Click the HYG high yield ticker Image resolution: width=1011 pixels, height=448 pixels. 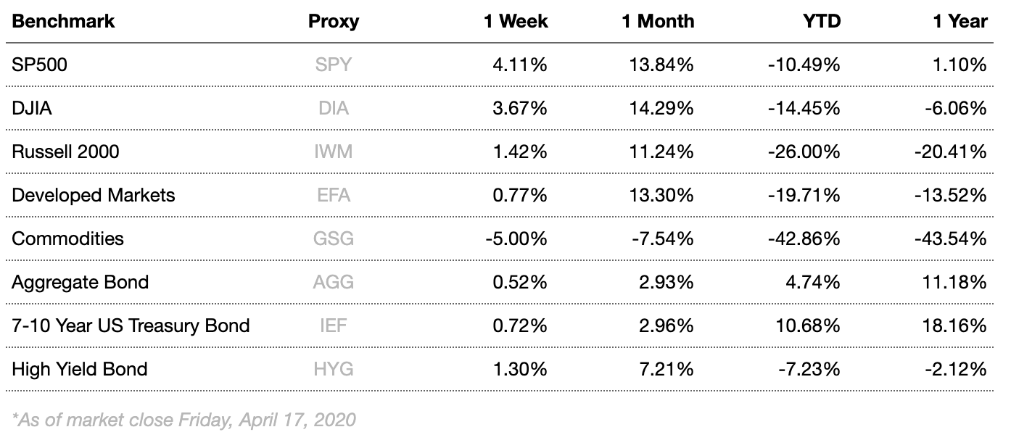click(333, 369)
